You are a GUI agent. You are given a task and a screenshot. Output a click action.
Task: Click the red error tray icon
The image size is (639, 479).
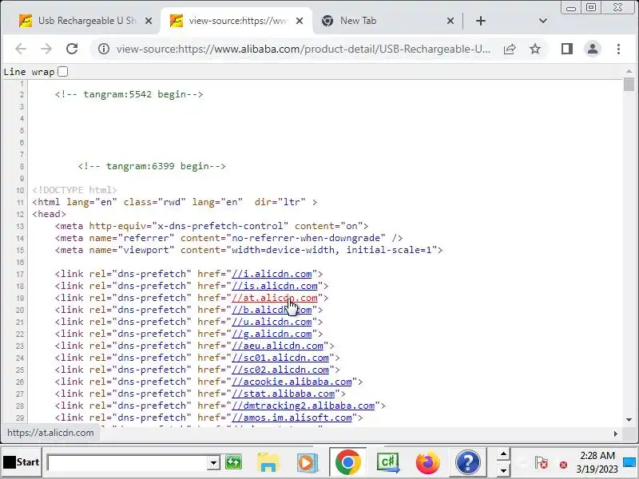click(x=563, y=465)
